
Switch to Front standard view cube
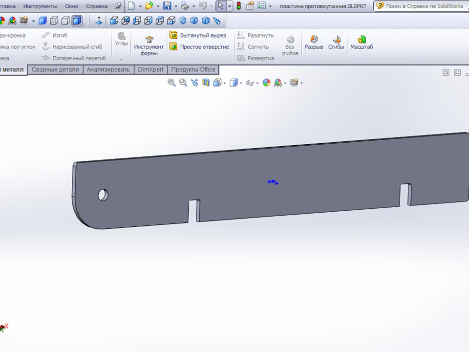tap(114, 21)
